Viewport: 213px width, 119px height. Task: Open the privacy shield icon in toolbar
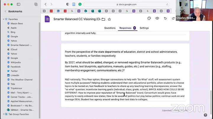pos(67,4)
